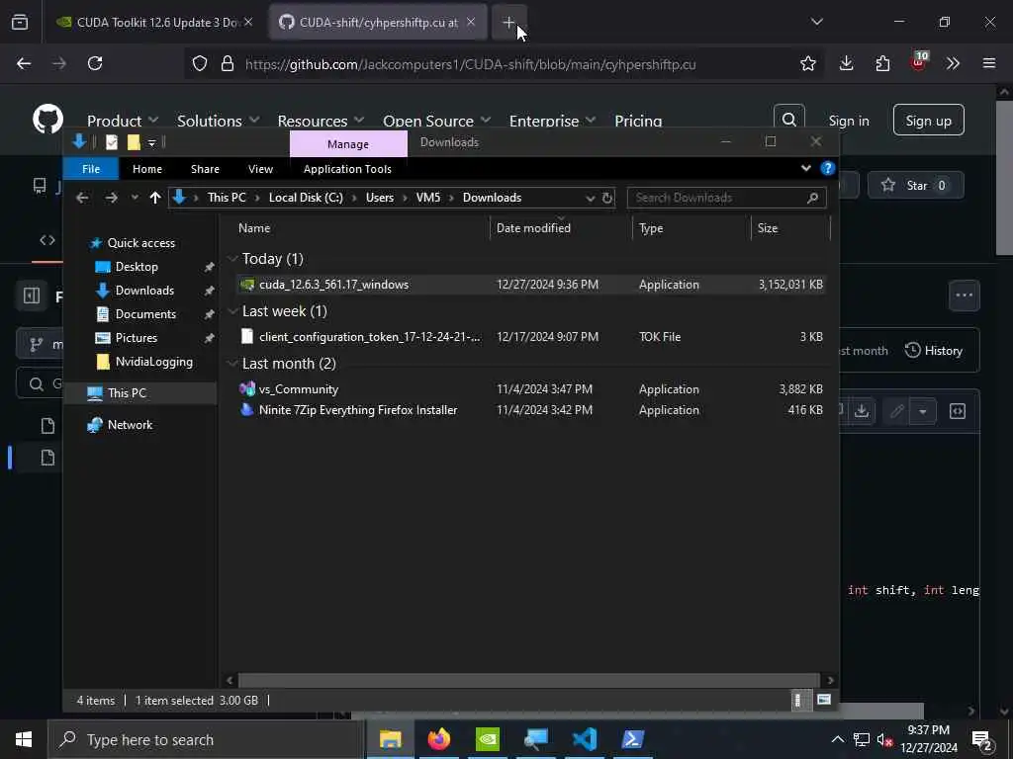Open the File tab in Explorer

(x=91, y=169)
